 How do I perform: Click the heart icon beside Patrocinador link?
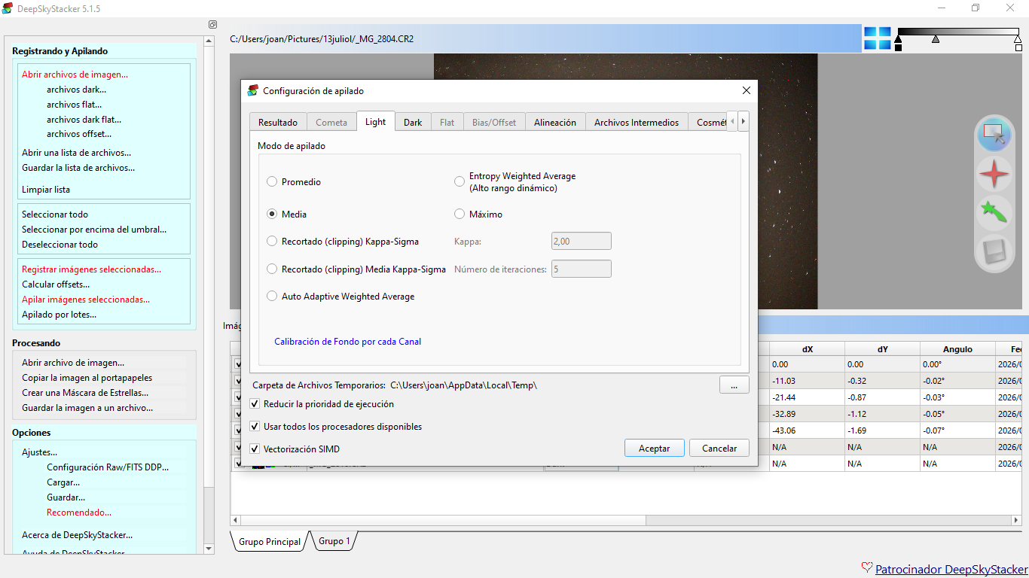point(867,569)
